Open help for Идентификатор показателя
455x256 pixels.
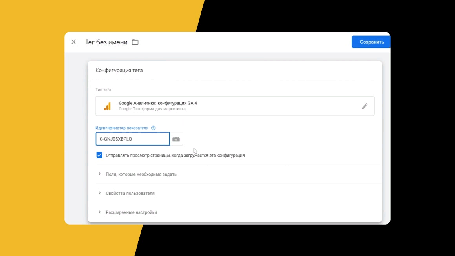[x=153, y=128]
